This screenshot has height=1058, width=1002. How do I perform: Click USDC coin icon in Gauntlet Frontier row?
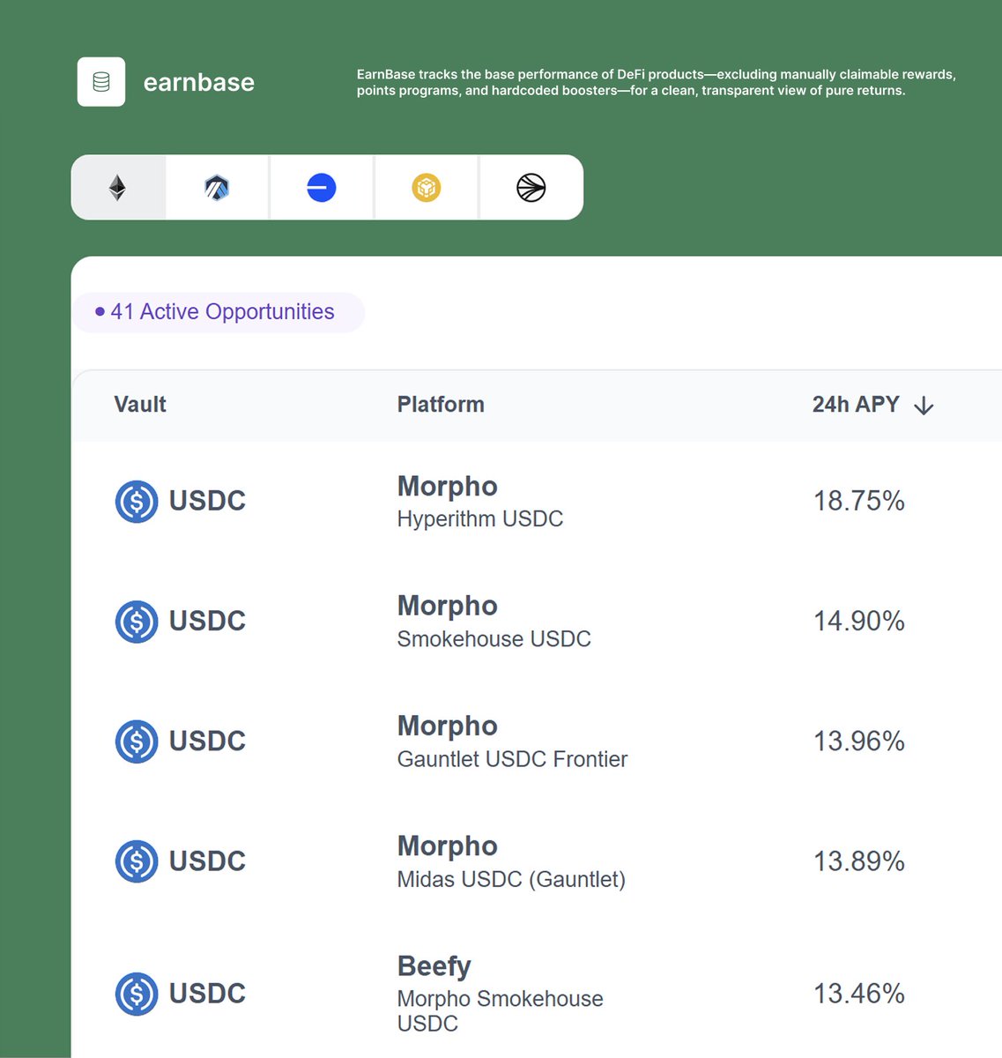click(x=137, y=741)
